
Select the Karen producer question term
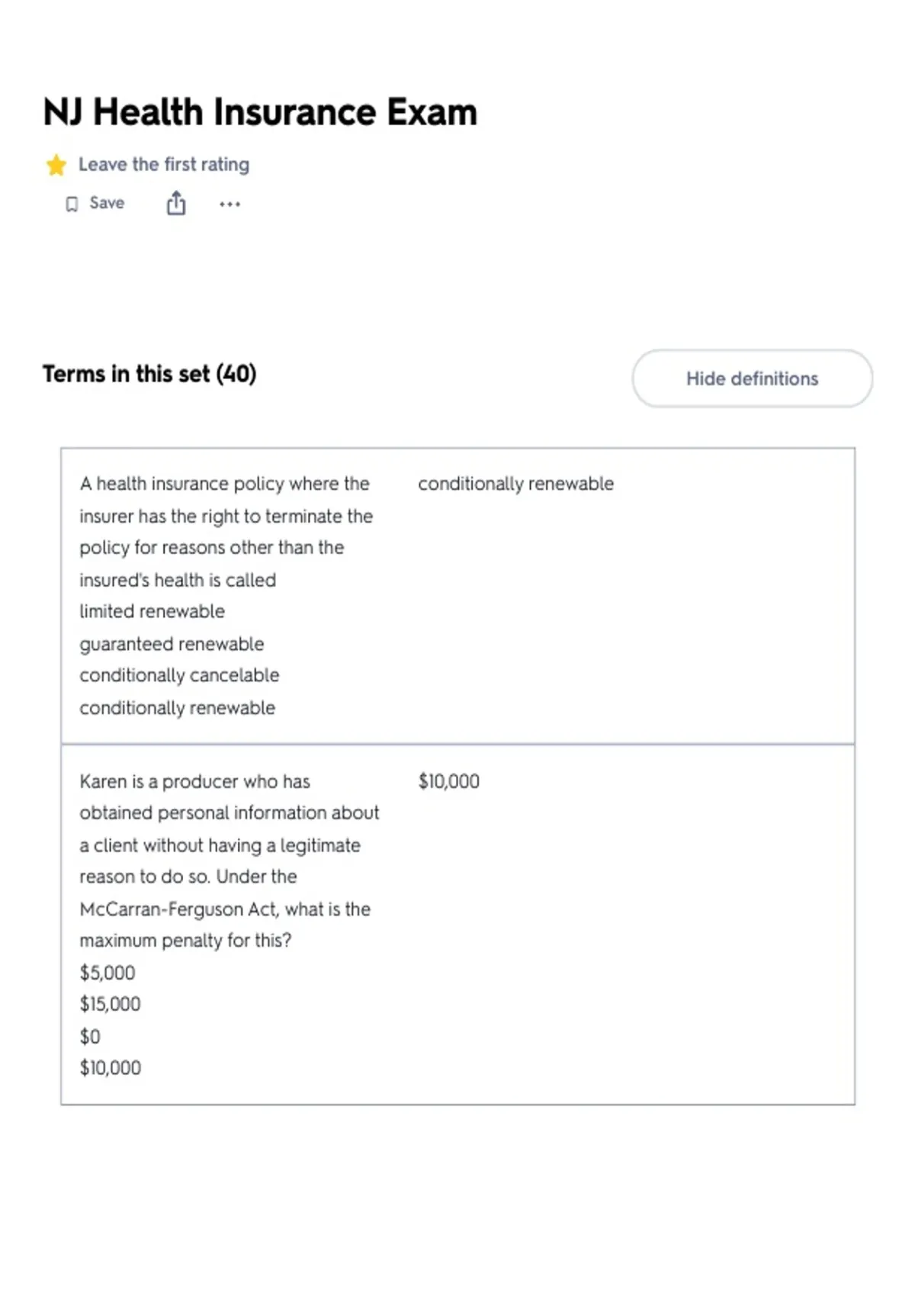click(230, 861)
